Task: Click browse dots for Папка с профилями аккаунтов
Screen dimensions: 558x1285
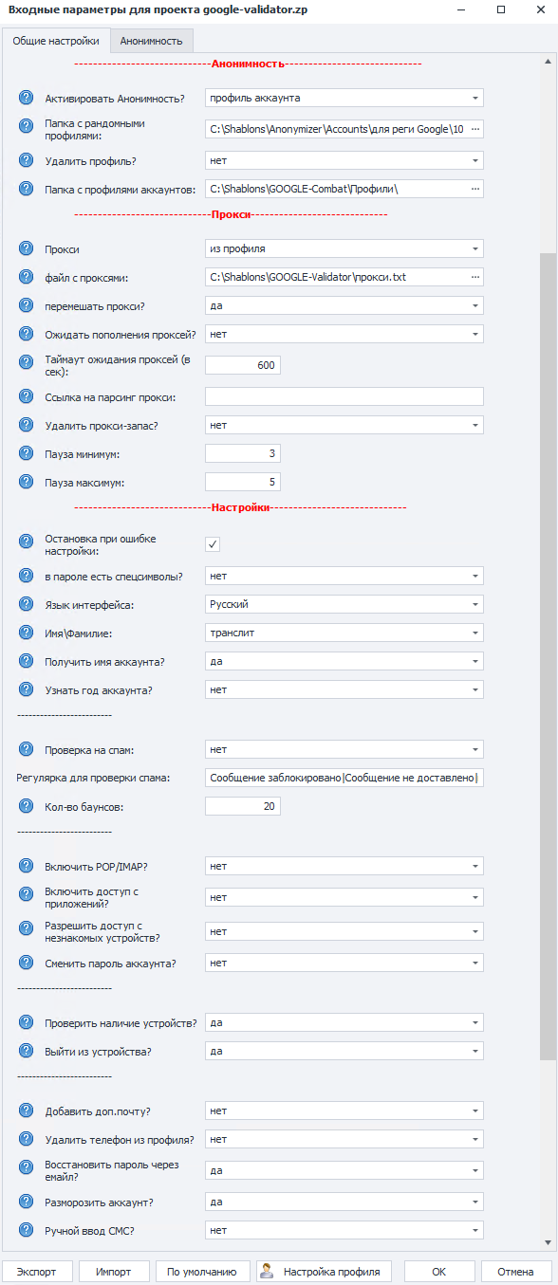Action: click(475, 189)
